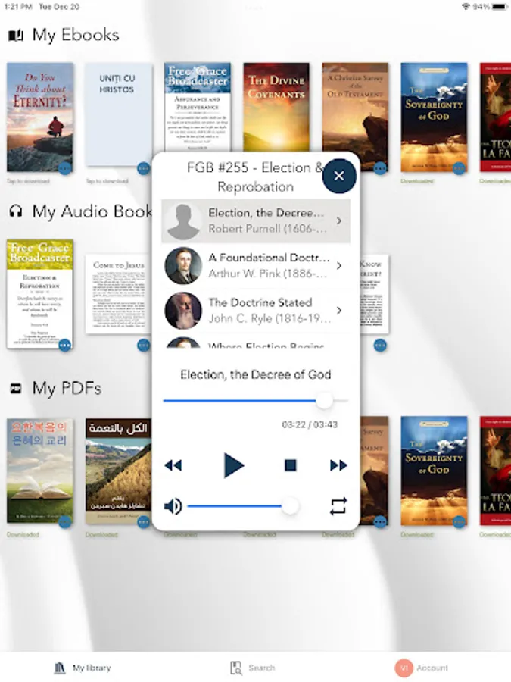Open Uniți cu Hristos ebook cover

pyautogui.click(x=119, y=115)
